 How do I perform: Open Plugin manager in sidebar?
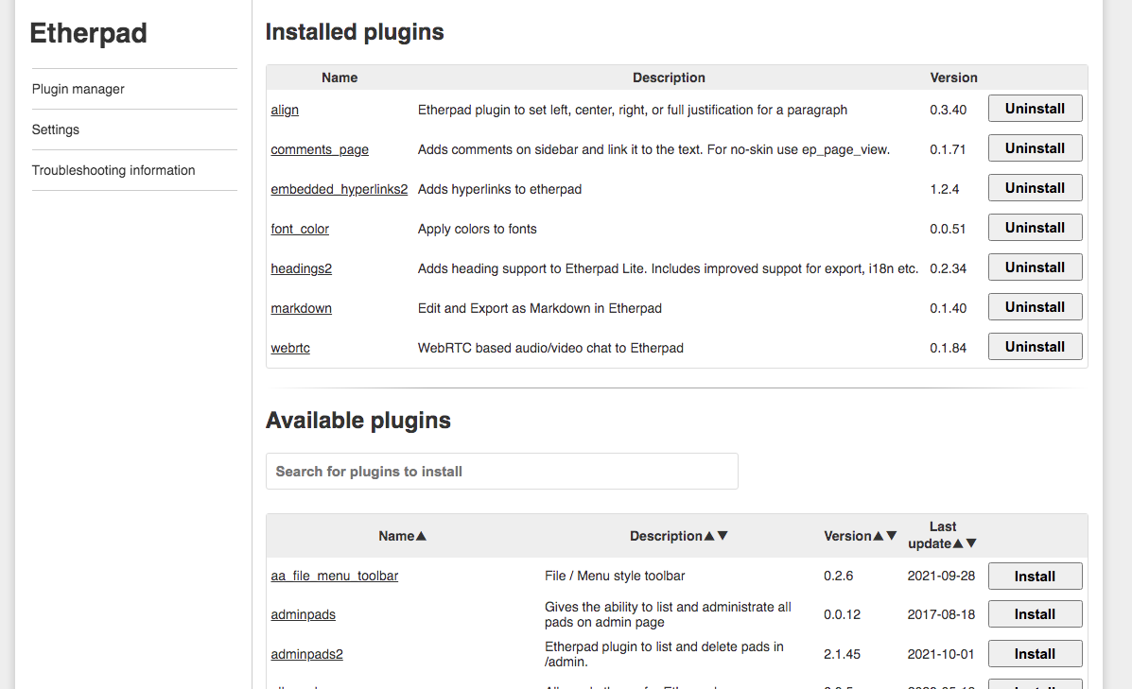78,89
